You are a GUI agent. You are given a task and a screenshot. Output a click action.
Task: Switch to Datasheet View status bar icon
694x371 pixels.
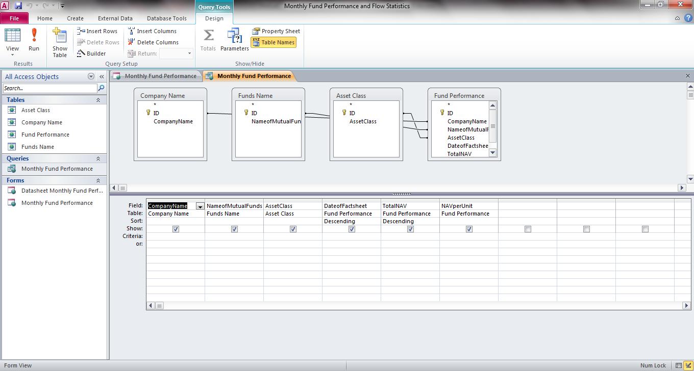coord(679,365)
